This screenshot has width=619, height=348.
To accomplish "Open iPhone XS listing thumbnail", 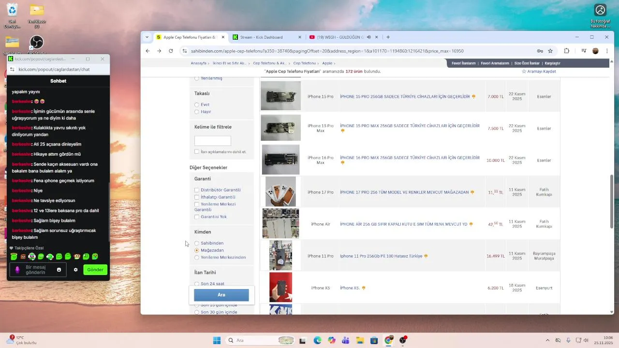I will 280,288.
